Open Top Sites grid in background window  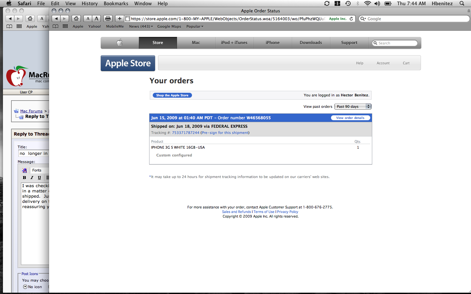pos(19,26)
